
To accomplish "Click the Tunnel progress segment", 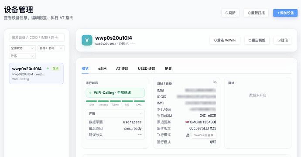I will click(x=115, y=101).
